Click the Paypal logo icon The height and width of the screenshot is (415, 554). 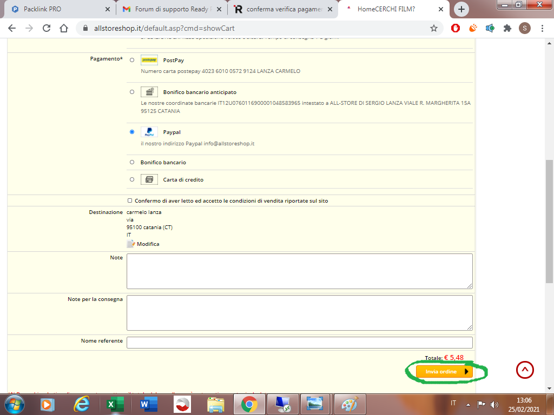click(149, 132)
